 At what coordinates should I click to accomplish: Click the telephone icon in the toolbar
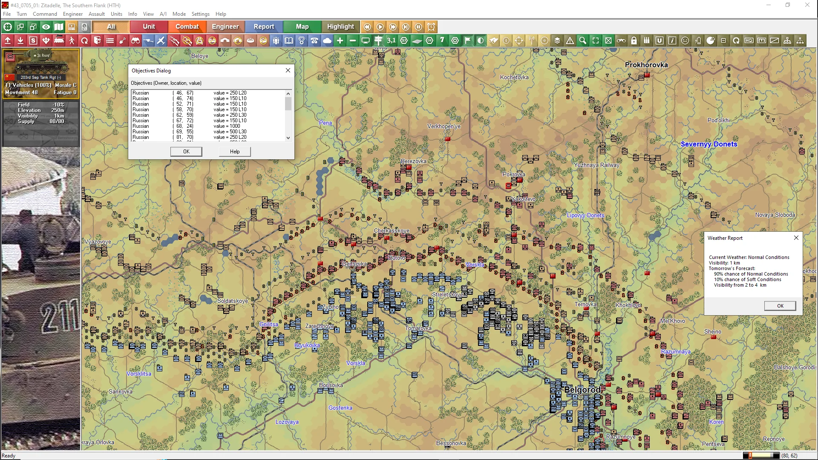[x=314, y=41]
